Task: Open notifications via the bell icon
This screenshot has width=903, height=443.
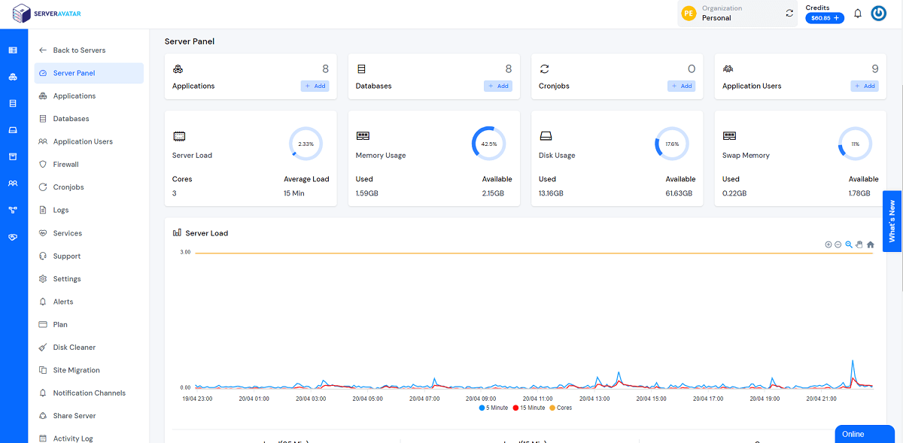Action: click(857, 14)
